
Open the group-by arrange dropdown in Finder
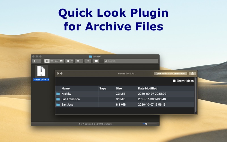79,61
